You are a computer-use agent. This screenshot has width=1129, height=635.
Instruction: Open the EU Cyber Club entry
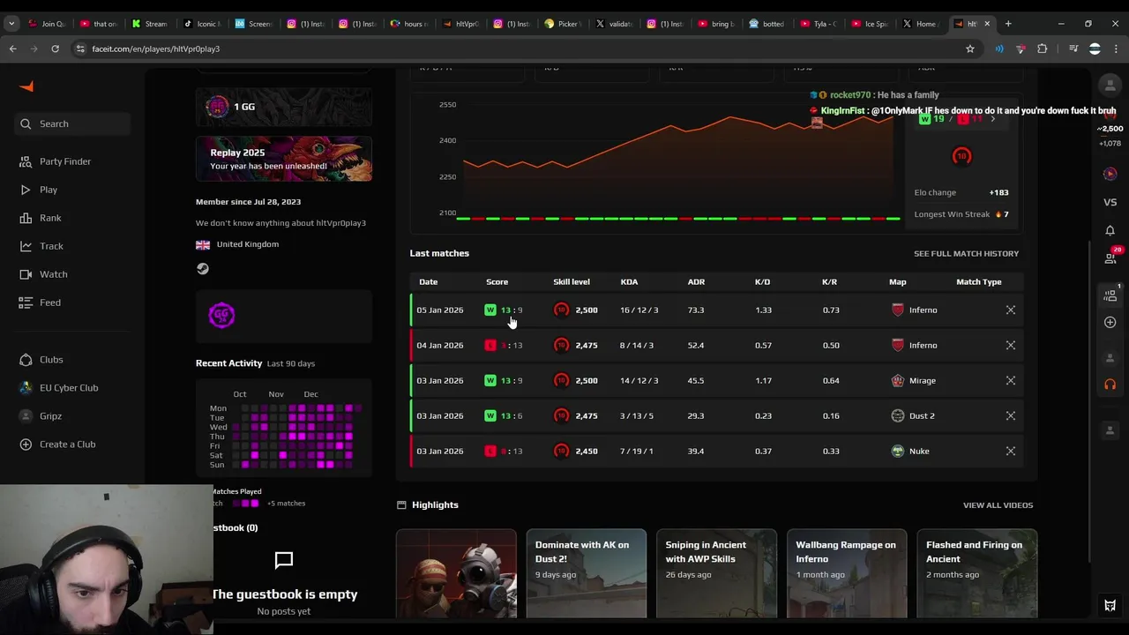(58, 388)
